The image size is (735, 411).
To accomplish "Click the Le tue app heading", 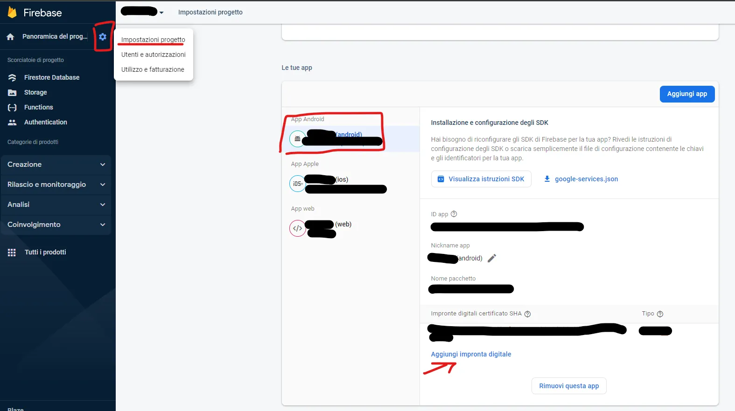I will point(297,68).
